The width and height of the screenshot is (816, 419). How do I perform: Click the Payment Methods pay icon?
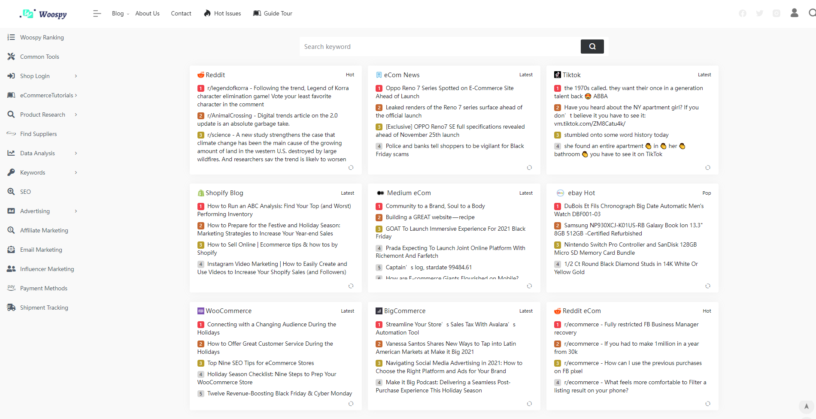[x=11, y=287]
